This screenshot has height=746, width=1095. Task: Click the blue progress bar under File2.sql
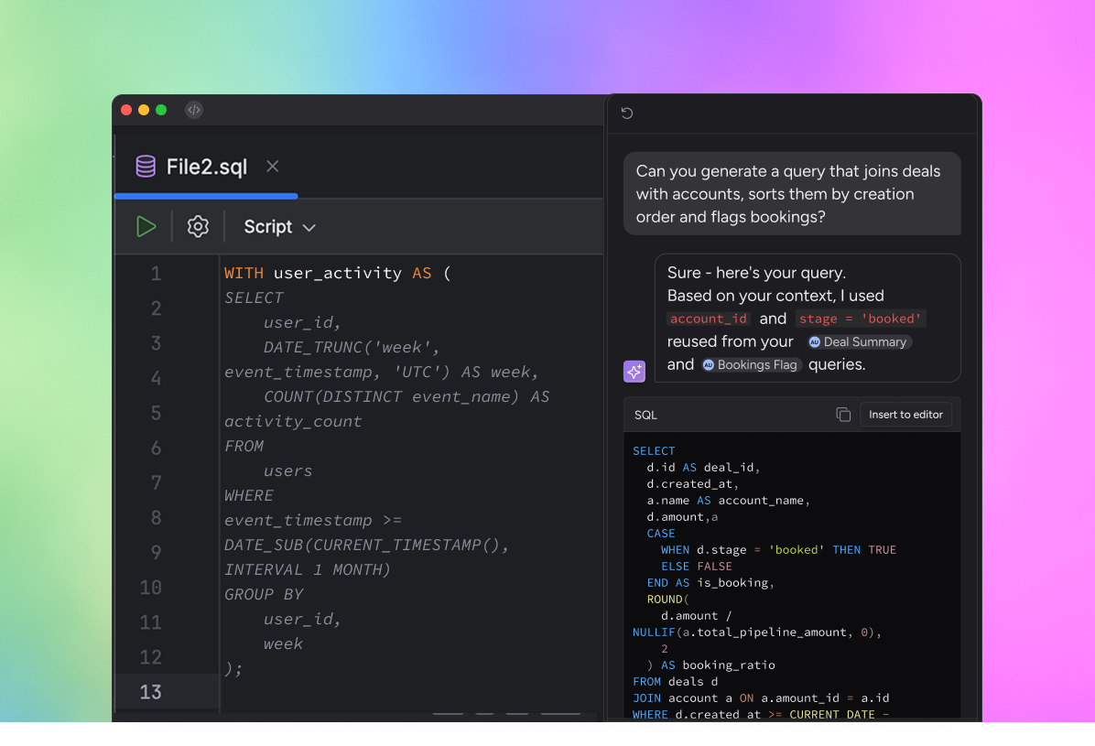coord(206,196)
